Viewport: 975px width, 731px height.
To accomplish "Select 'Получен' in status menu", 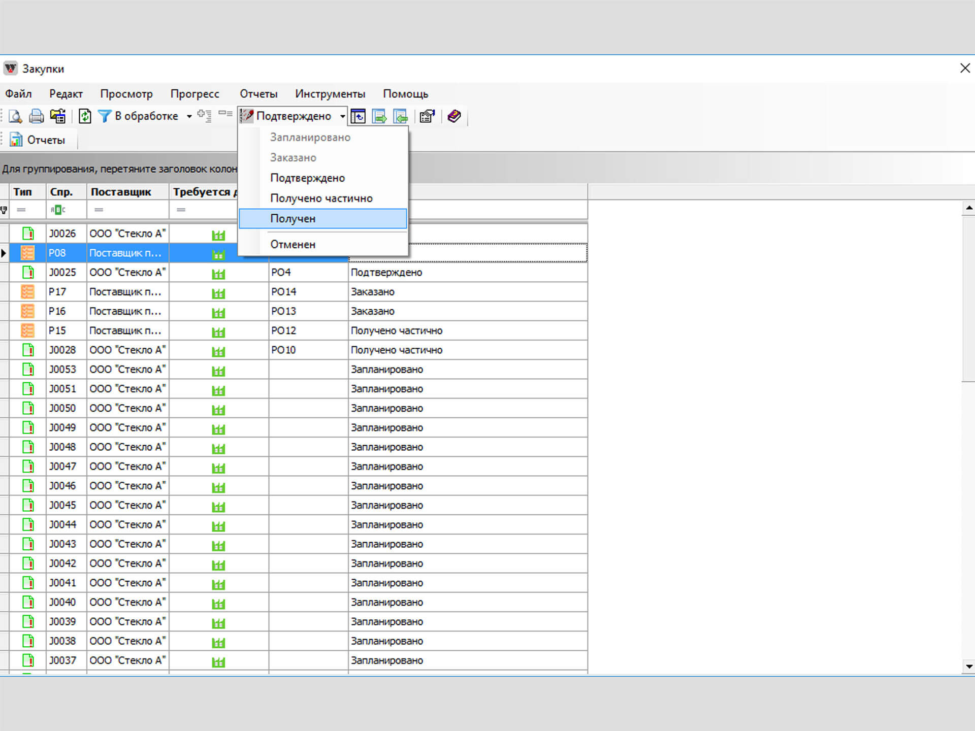I will click(x=292, y=219).
